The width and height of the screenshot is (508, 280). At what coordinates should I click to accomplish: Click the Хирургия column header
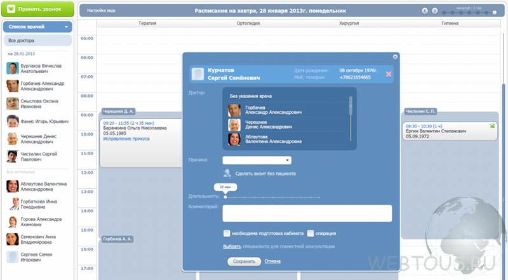click(349, 23)
